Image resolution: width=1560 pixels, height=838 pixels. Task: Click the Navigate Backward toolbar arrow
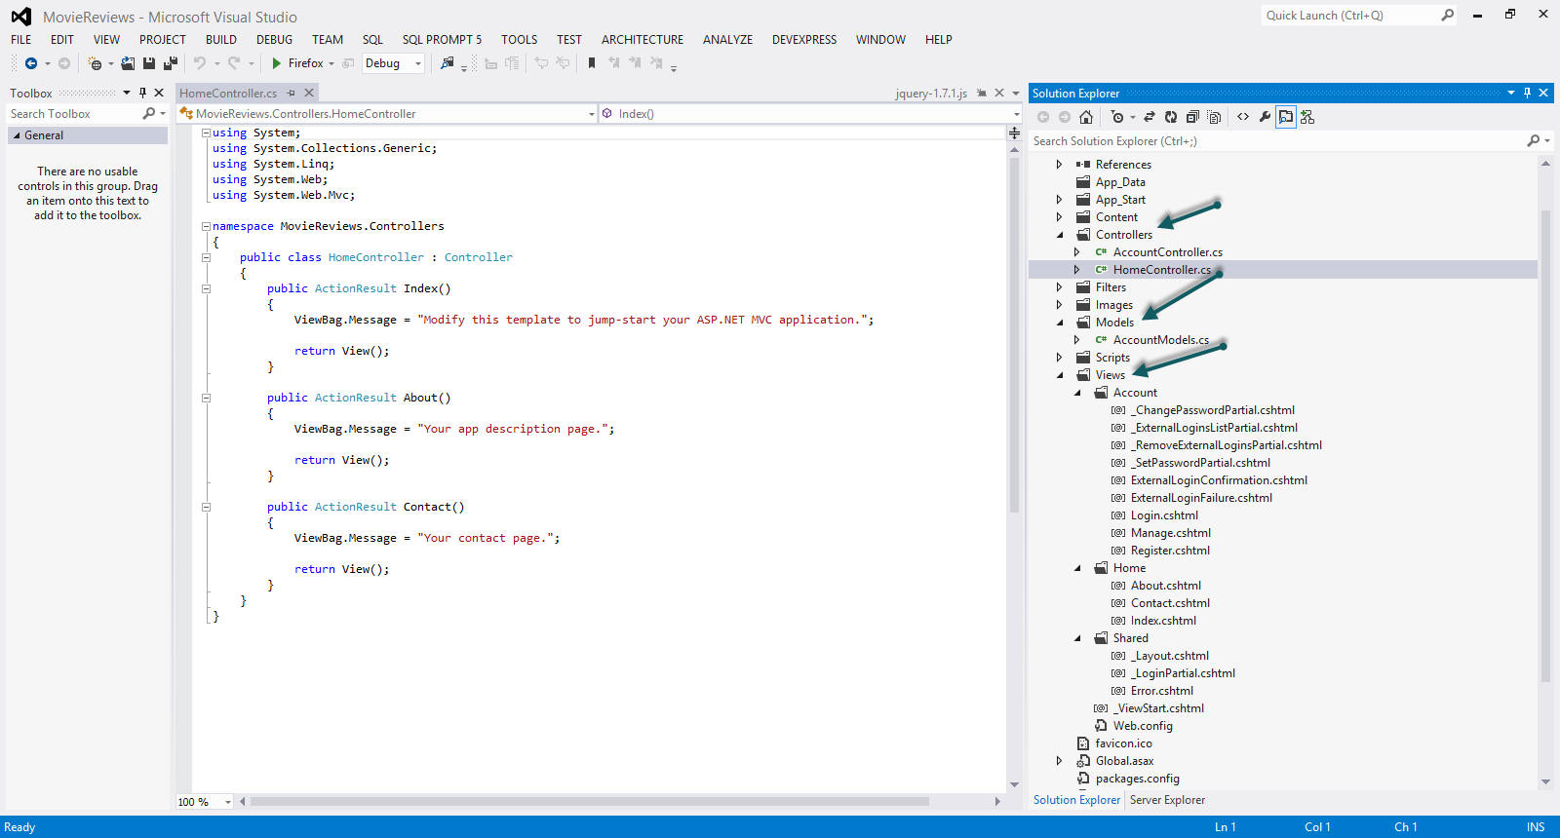pyautogui.click(x=31, y=63)
